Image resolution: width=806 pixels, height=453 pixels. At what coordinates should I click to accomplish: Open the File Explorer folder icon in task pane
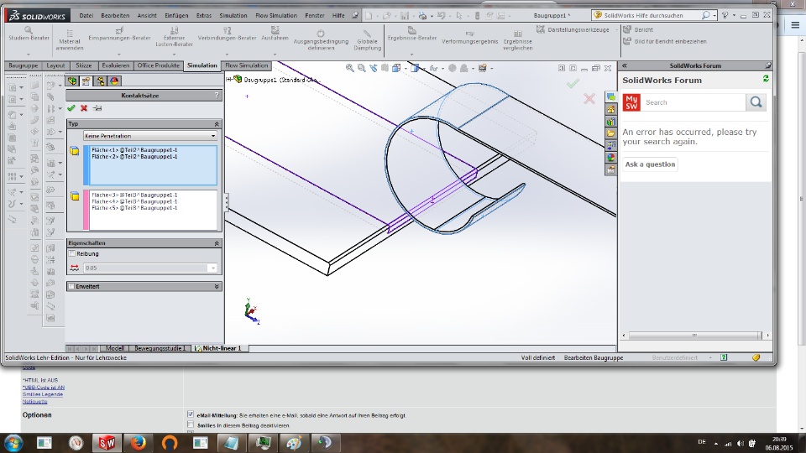(x=610, y=133)
